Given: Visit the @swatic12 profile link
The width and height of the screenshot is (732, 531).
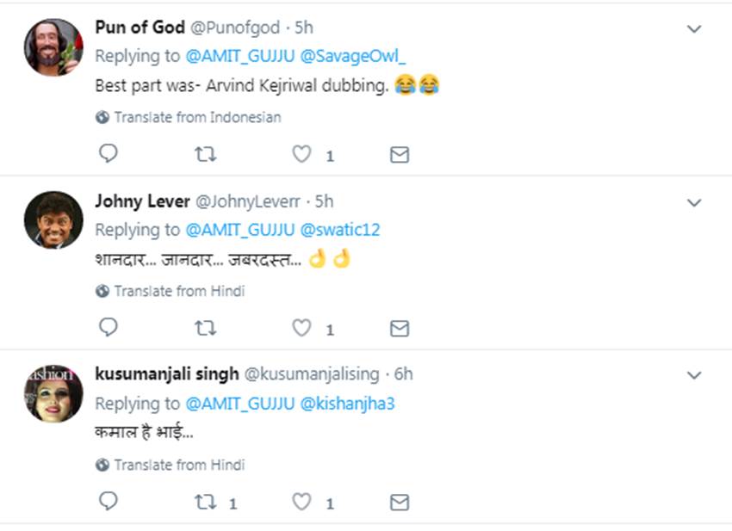Looking at the screenshot, I should [339, 230].
